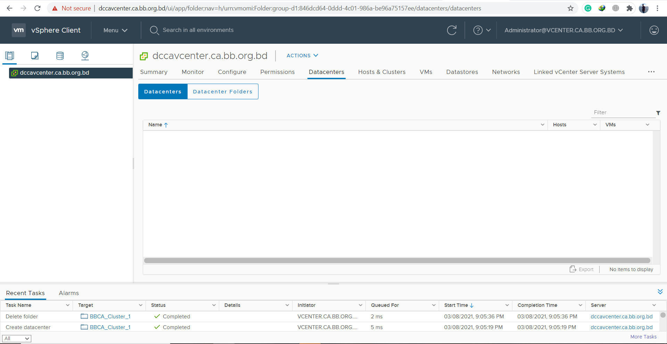Viewport: 667px width, 344px height.
Task: Click the search magnifier icon
Action: coord(154,30)
